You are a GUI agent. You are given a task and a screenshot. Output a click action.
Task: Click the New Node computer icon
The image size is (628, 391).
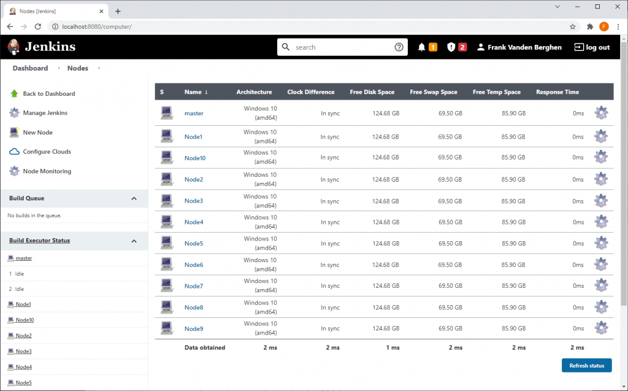[x=14, y=132]
